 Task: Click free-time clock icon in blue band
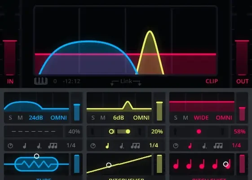coord(10,146)
